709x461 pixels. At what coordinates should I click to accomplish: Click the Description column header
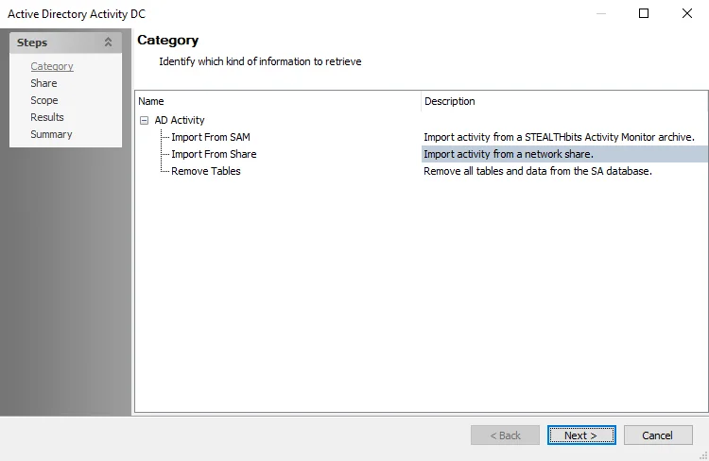tap(564, 101)
